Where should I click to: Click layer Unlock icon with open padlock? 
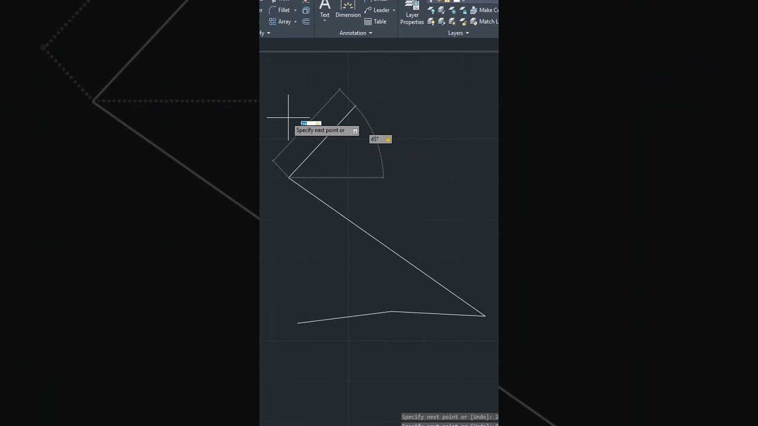click(x=463, y=21)
